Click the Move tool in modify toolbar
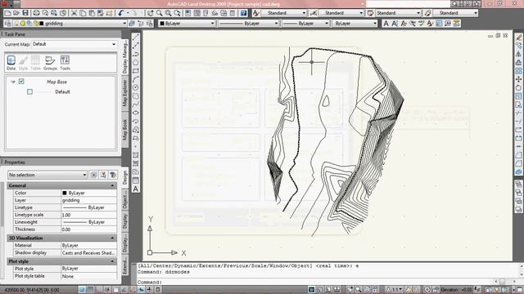Viewport: 524px width, 294px height. pyautogui.click(x=518, y=79)
